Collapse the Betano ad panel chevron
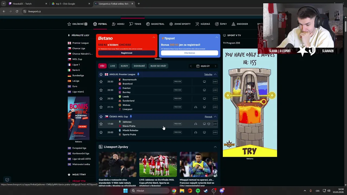 click(x=154, y=37)
